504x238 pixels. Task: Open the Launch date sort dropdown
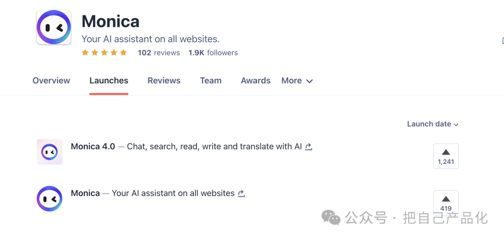coord(433,124)
